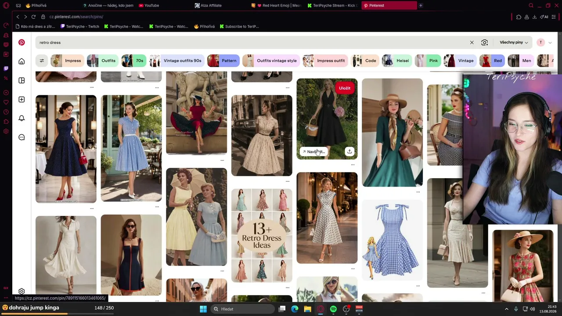Open more options under the navy polka-dot dress pin
The height and width of the screenshot is (316, 562).
click(92, 208)
